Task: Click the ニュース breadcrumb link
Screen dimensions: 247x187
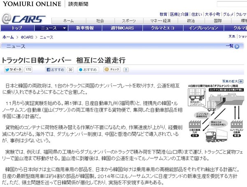Action: (47, 37)
